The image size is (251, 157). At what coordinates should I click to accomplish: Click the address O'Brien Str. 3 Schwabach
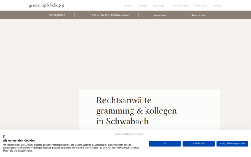(x=110, y=15)
